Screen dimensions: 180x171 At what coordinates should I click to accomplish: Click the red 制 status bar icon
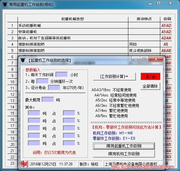(24, 164)
